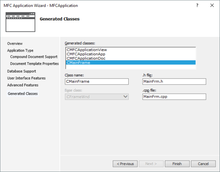
Task: Click the Class name input field
Action: (97, 82)
